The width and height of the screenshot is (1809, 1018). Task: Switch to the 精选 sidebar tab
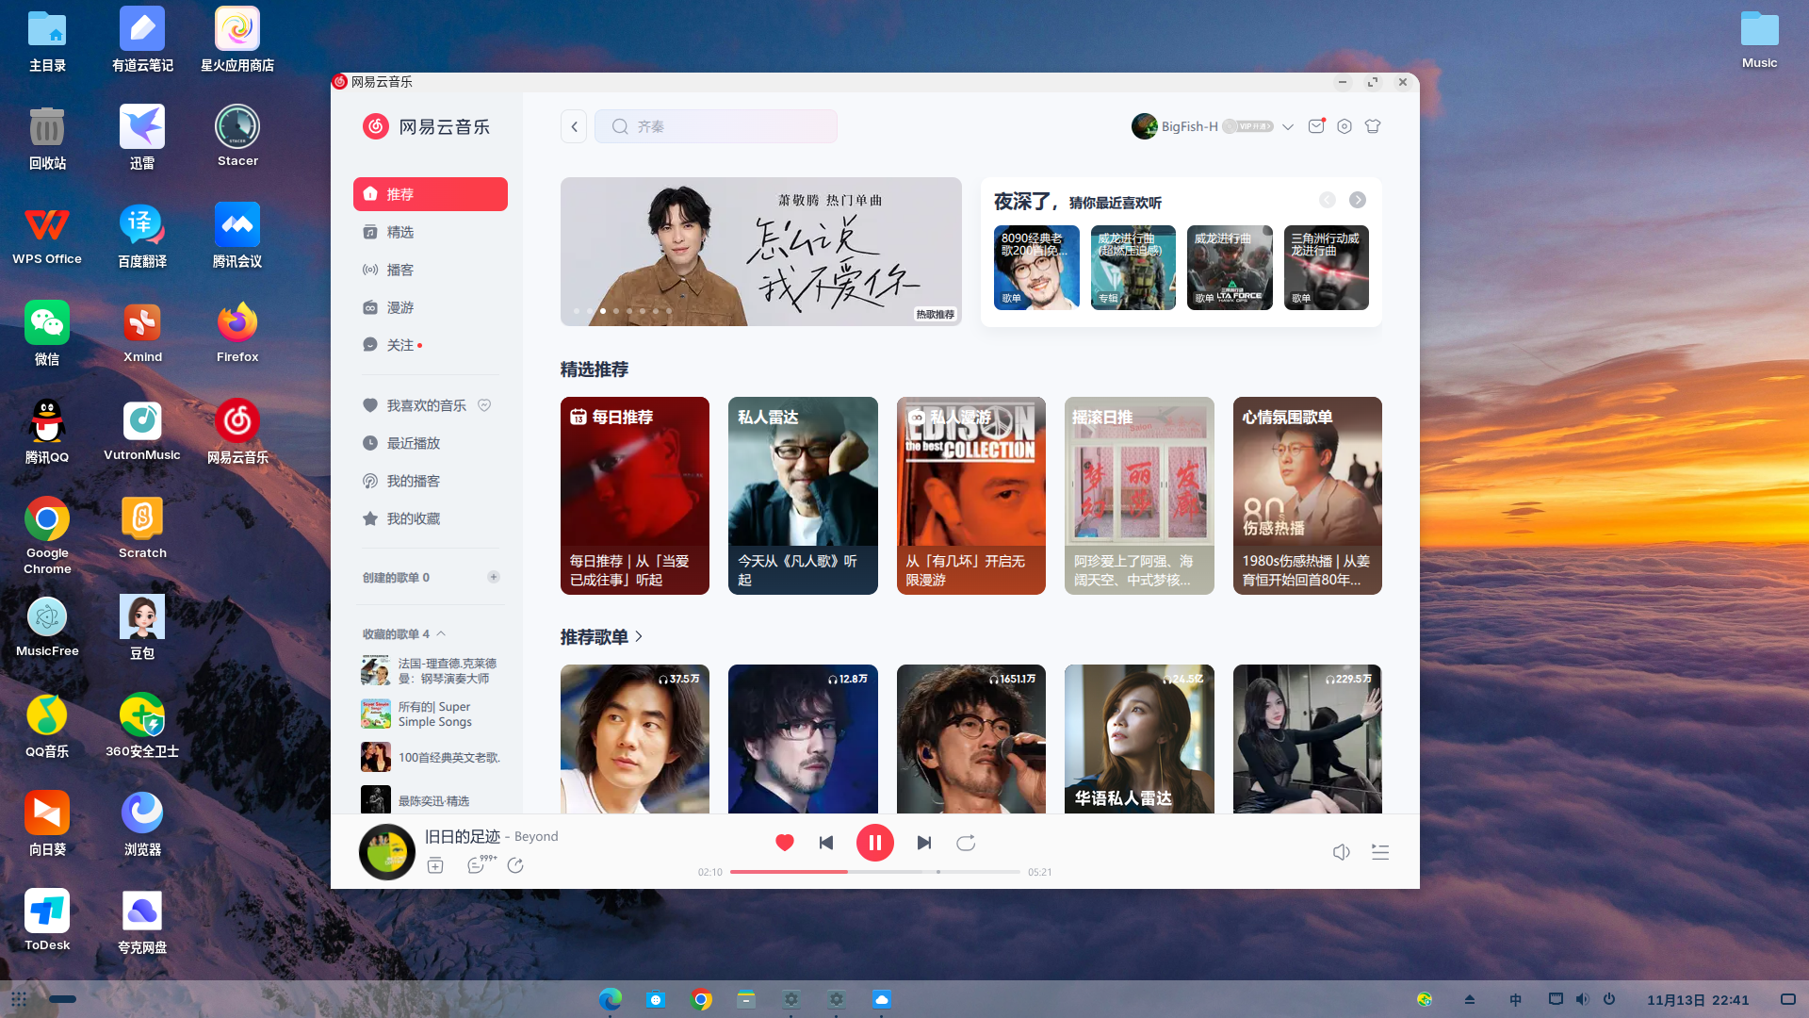point(431,232)
